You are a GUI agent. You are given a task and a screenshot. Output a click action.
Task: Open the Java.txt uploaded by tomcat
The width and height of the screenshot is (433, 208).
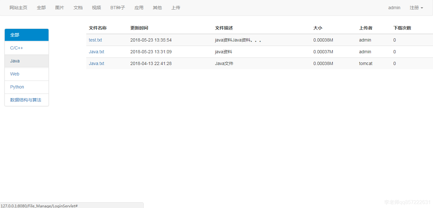pos(96,63)
